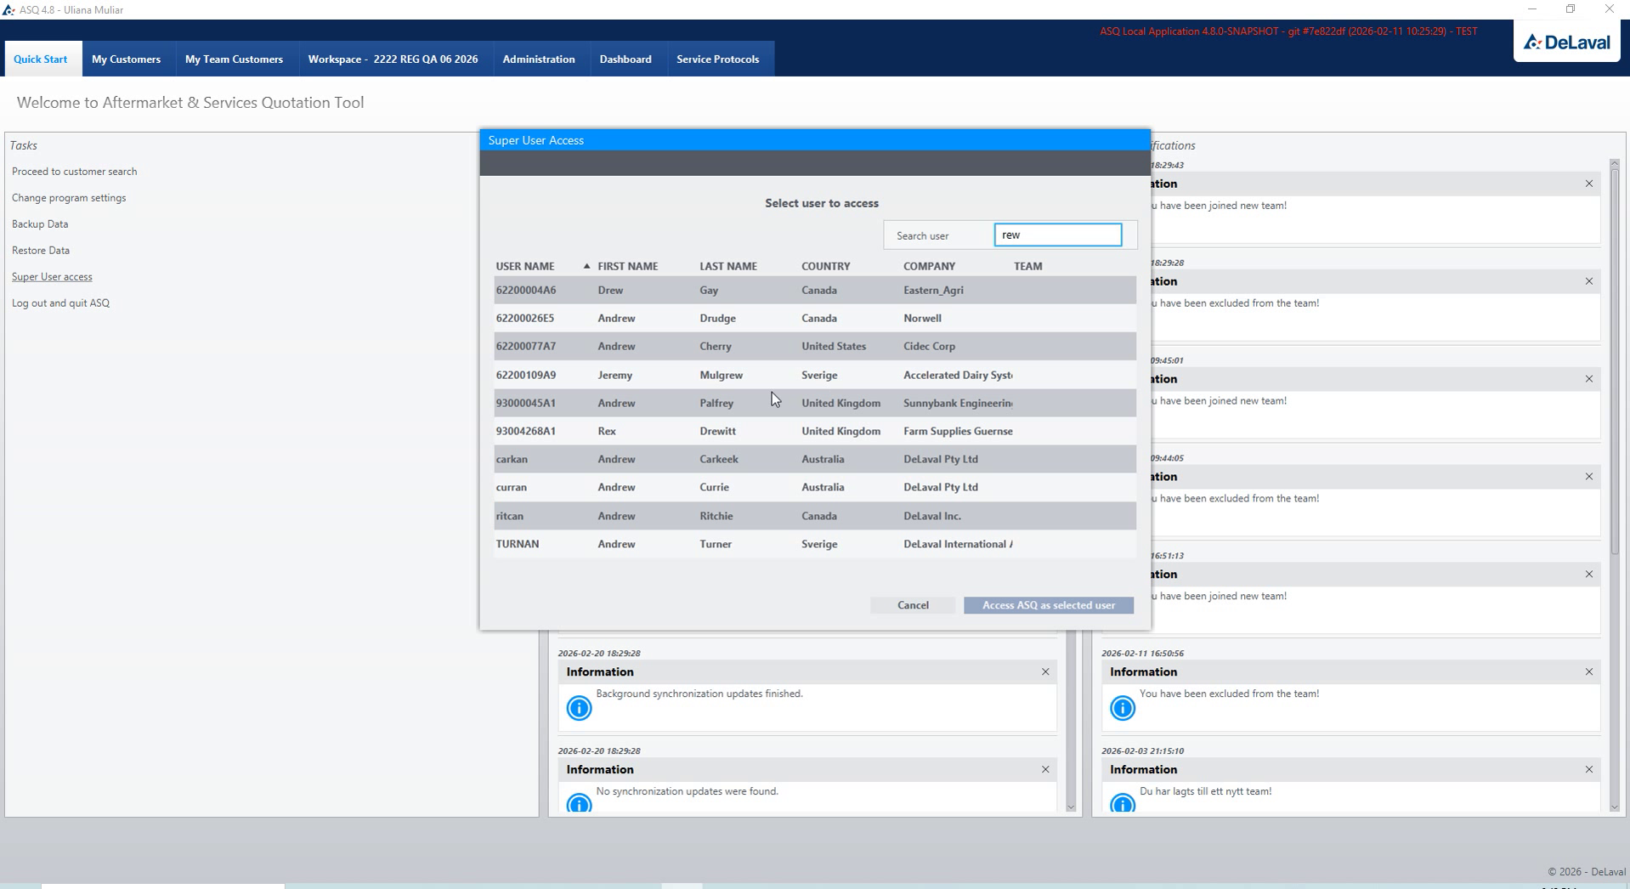The height and width of the screenshot is (889, 1630).
Task: Click the DeLaval logo
Action: (x=1566, y=42)
